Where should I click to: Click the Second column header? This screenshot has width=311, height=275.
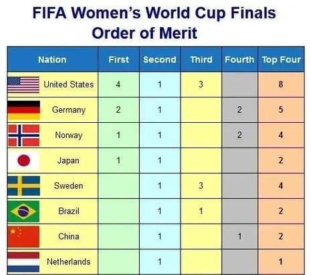pyautogui.click(x=160, y=59)
